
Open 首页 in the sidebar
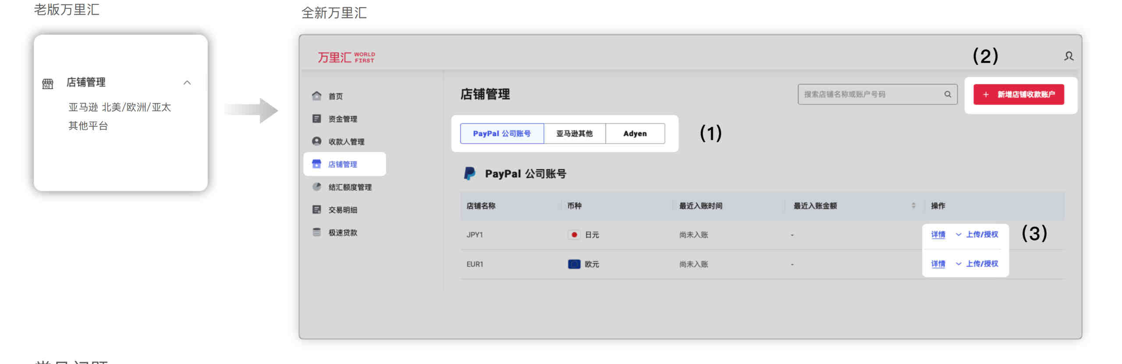pyautogui.click(x=336, y=96)
